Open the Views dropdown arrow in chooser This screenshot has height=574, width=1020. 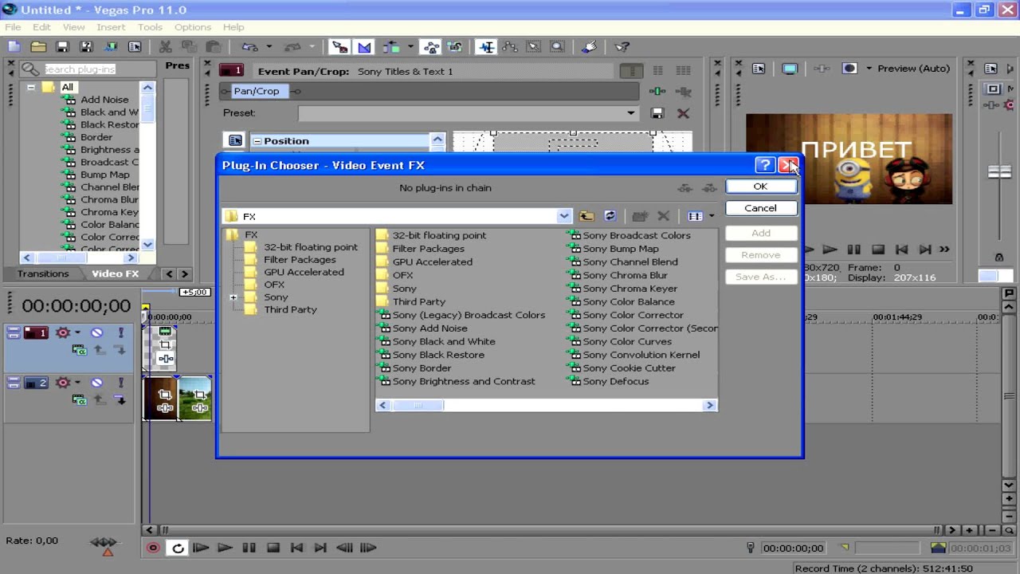click(712, 216)
